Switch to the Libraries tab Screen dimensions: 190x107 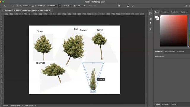coord(180,51)
